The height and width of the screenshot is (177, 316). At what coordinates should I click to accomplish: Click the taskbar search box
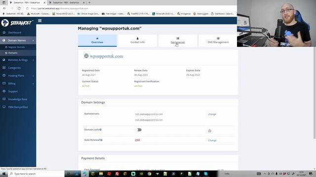[36, 174]
